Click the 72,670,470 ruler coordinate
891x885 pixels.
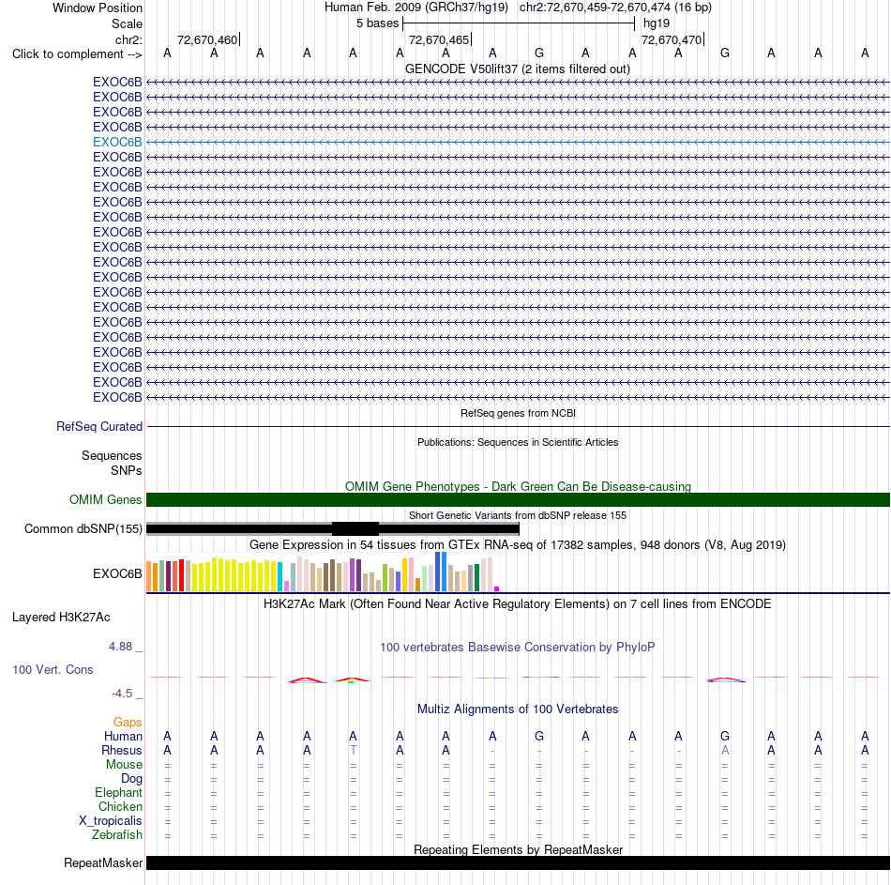click(x=672, y=39)
